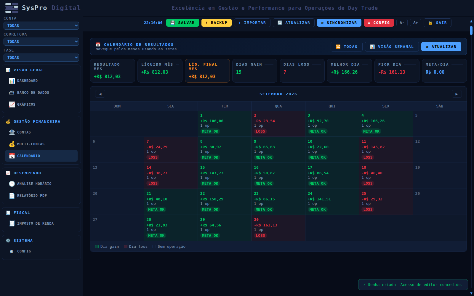Click the green Salvar button
This screenshot has height=296, width=474.
182,23
